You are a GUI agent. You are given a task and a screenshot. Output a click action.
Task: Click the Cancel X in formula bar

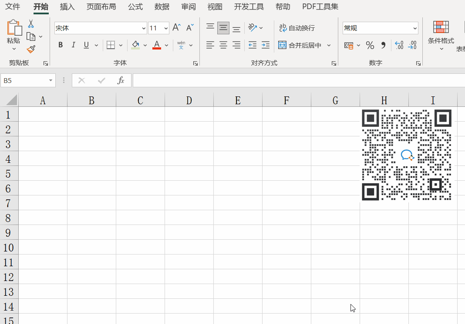coord(81,80)
